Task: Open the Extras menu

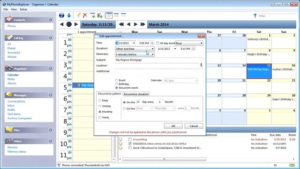Action: click(x=23, y=9)
